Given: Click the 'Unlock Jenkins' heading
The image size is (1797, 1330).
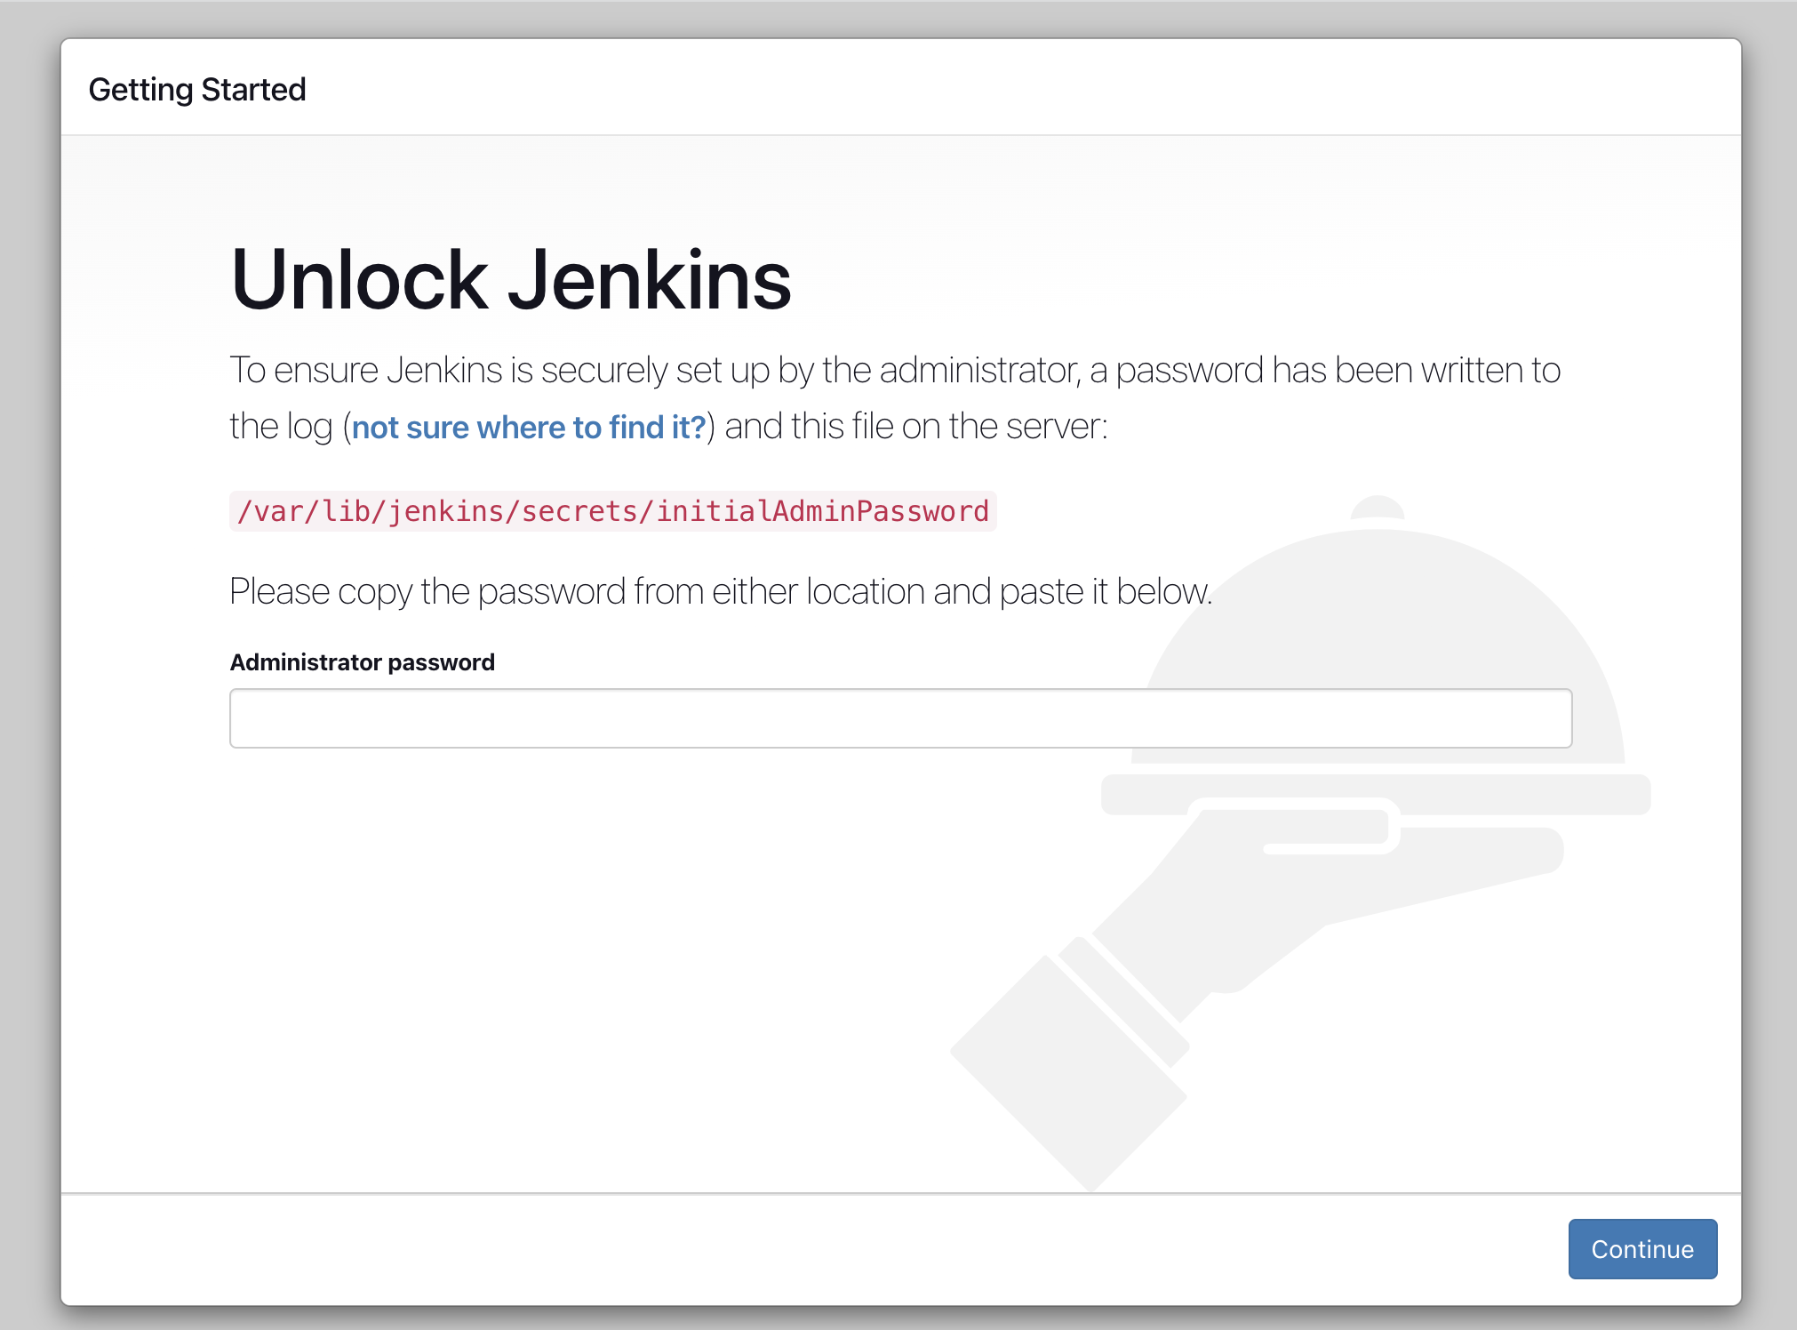Looking at the screenshot, I should point(511,280).
